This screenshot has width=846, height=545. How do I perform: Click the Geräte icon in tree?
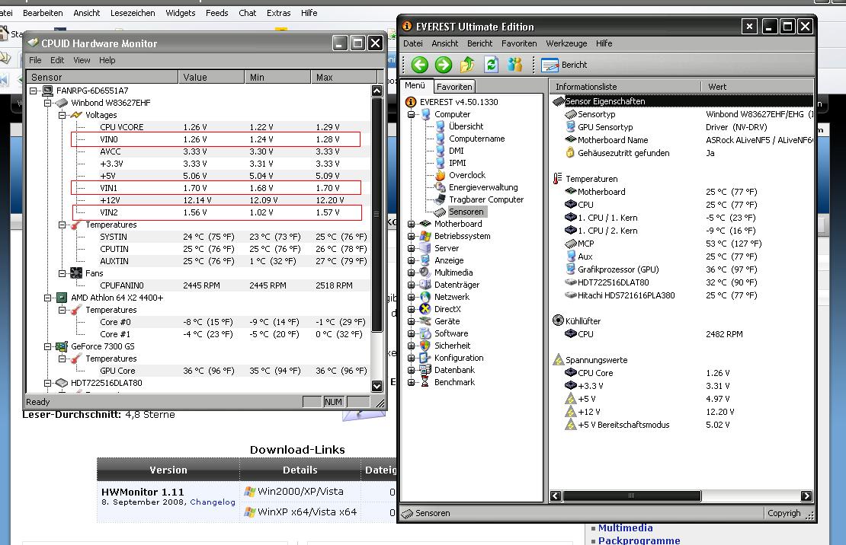[x=425, y=321]
